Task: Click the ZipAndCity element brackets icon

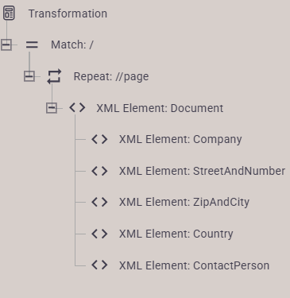Action: tap(99, 202)
